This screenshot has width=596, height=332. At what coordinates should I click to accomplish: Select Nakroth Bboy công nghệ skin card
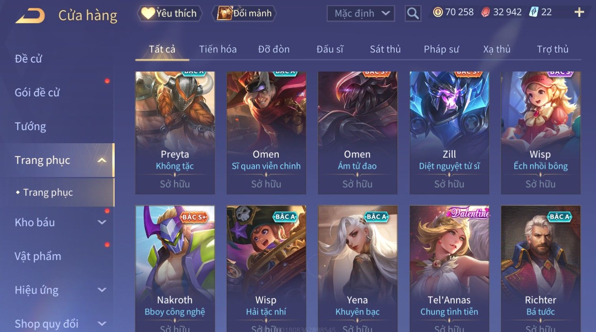pos(175,268)
